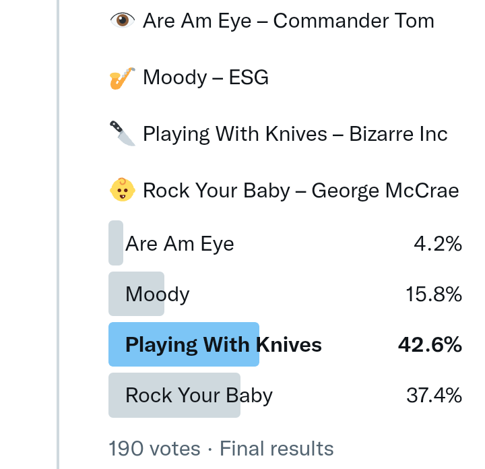Image resolution: width=485 pixels, height=469 pixels.
Task: Click the eye emoji icon
Action: click(x=122, y=21)
